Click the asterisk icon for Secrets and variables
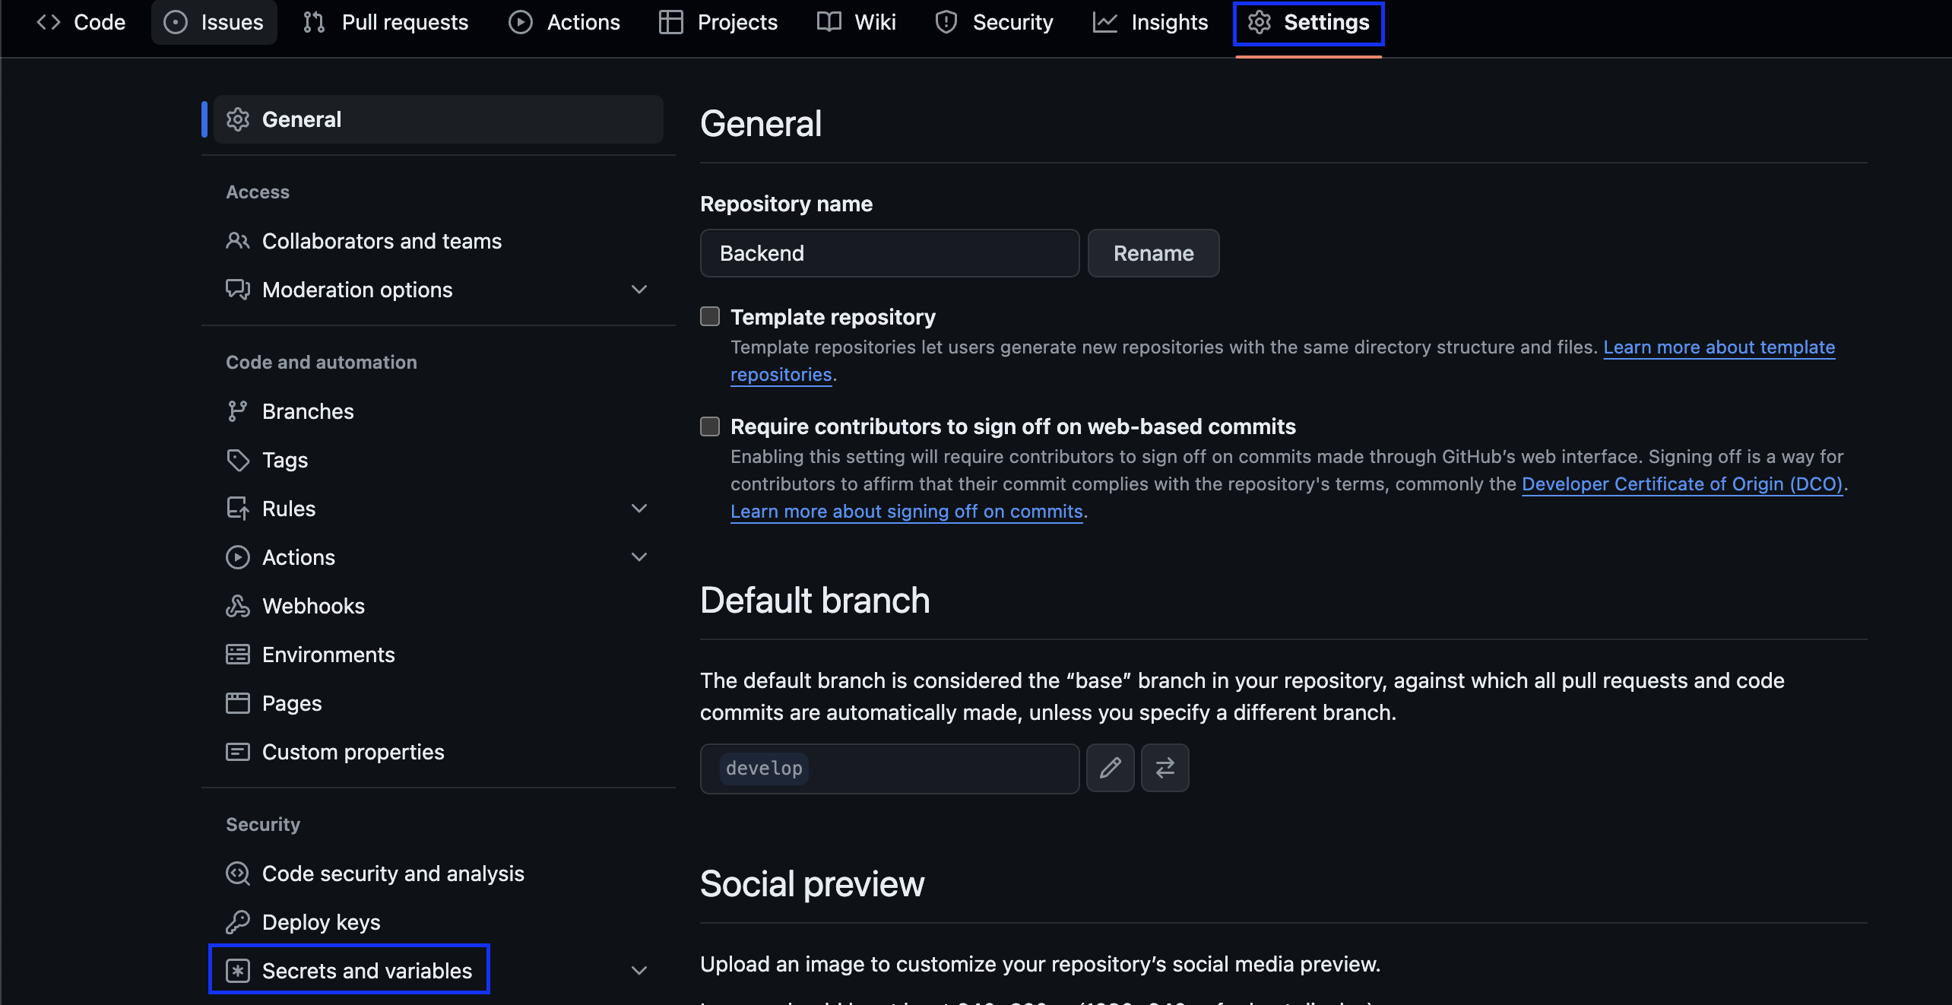The width and height of the screenshot is (1952, 1005). point(238,971)
